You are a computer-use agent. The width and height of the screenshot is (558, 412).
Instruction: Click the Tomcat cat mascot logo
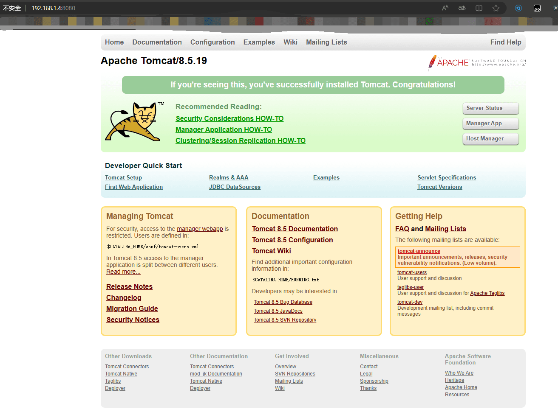(x=134, y=122)
